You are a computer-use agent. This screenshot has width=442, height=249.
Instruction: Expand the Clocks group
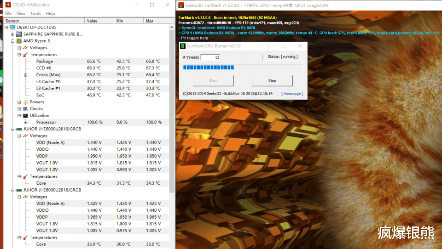coord(19,109)
